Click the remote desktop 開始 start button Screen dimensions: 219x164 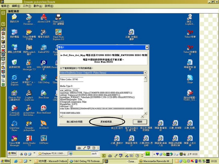[12, 153]
